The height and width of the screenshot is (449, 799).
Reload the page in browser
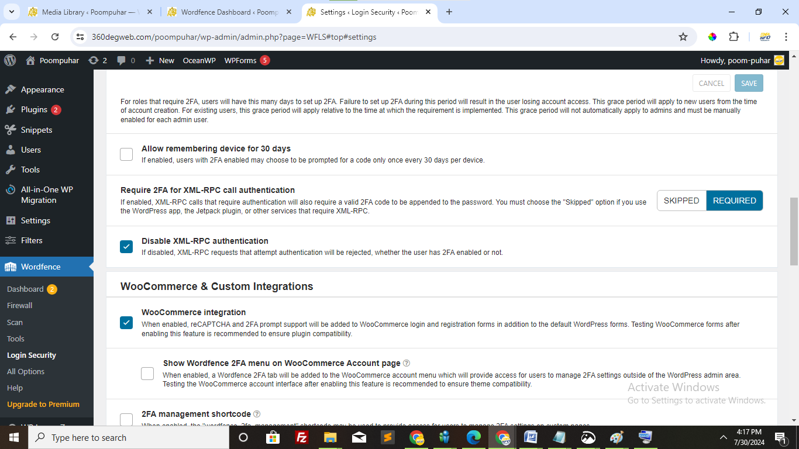pyautogui.click(x=55, y=37)
